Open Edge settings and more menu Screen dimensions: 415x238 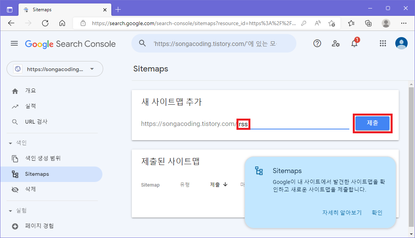404,23
